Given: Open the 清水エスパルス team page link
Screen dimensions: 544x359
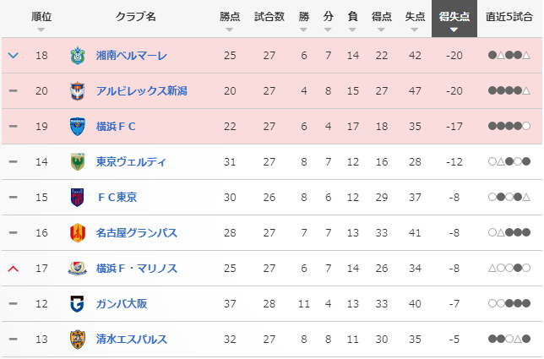Looking at the screenshot, I should (131, 340).
